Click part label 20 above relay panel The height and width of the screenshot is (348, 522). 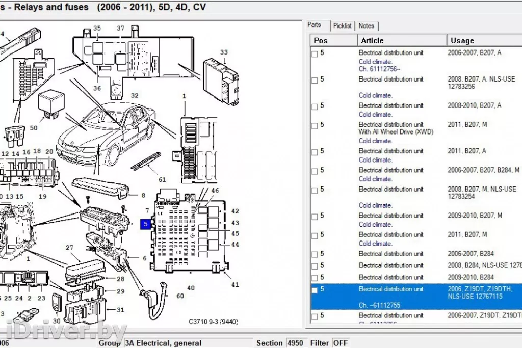click(49, 152)
